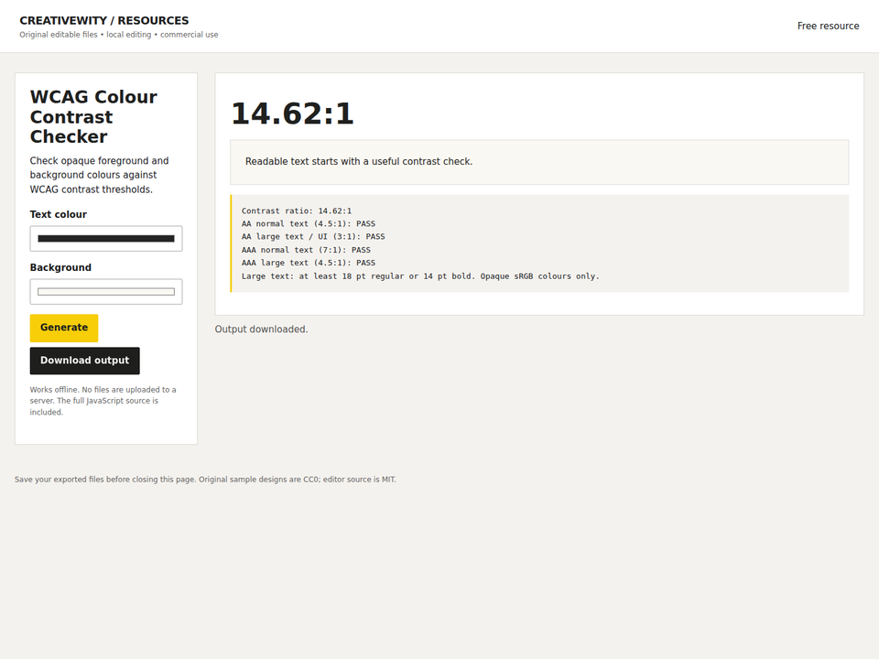Click the 'AA normal text (4.5:1): PASS' line
The width and height of the screenshot is (879, 659).
coord(309,223)
